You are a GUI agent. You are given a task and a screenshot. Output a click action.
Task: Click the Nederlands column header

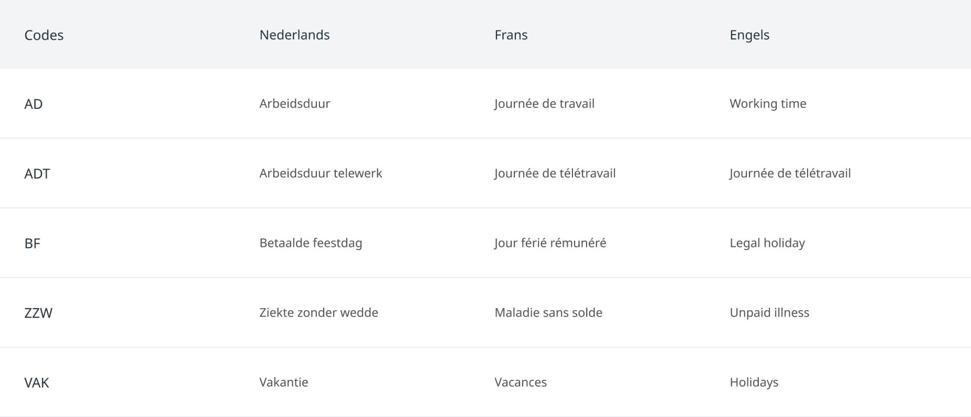coord(294,35)
